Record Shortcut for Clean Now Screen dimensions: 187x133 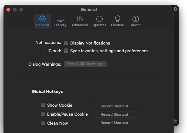(x=115, y=123)
